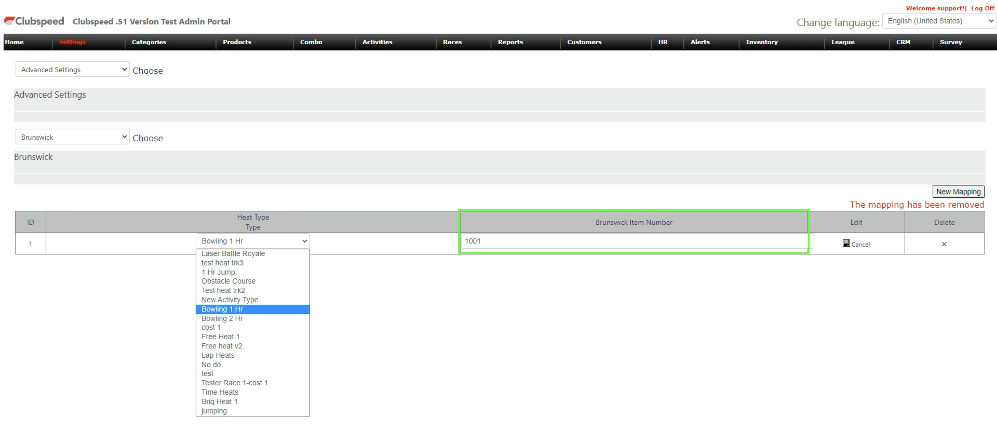Select Briq Heat 1 option
This screenshot has width=997, height=430.
pyautogui.click(x=253, y=401)
